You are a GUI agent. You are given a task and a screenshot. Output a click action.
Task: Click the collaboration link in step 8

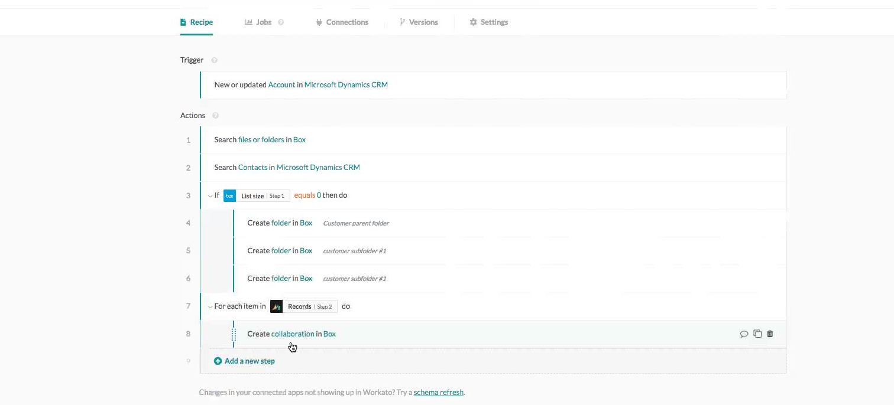(x=293, y=334)
